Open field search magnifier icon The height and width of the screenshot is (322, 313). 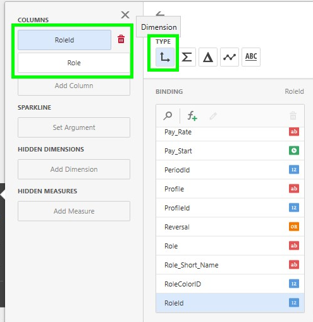168,116
